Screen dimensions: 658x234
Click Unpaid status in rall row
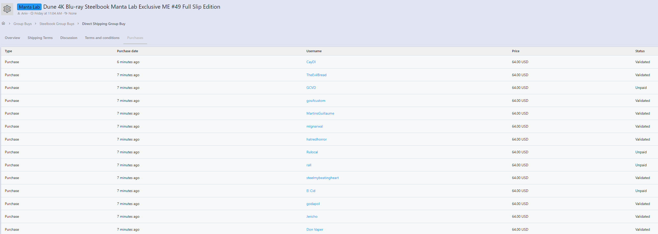641,165
